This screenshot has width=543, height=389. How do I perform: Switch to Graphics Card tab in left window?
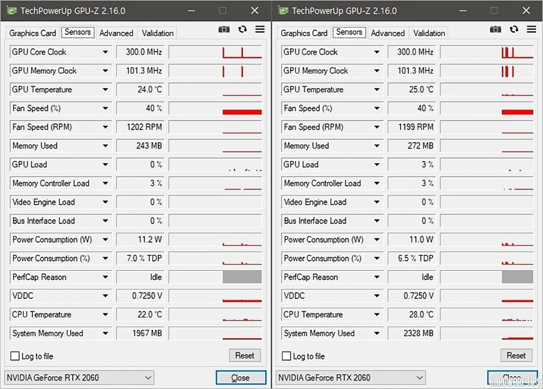[32, 33]
